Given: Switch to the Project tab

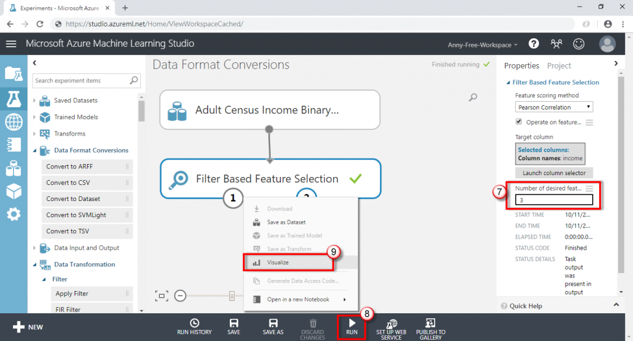Looking at the screenshot, I should pyautogui.click(x=559, y=65).
